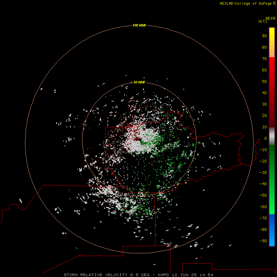Select the -90 knot scale value
The height and width of the screenshot is (277, 277).
(263, 241)
